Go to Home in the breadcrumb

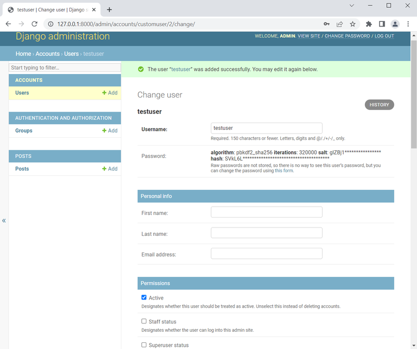click(23, 54)
